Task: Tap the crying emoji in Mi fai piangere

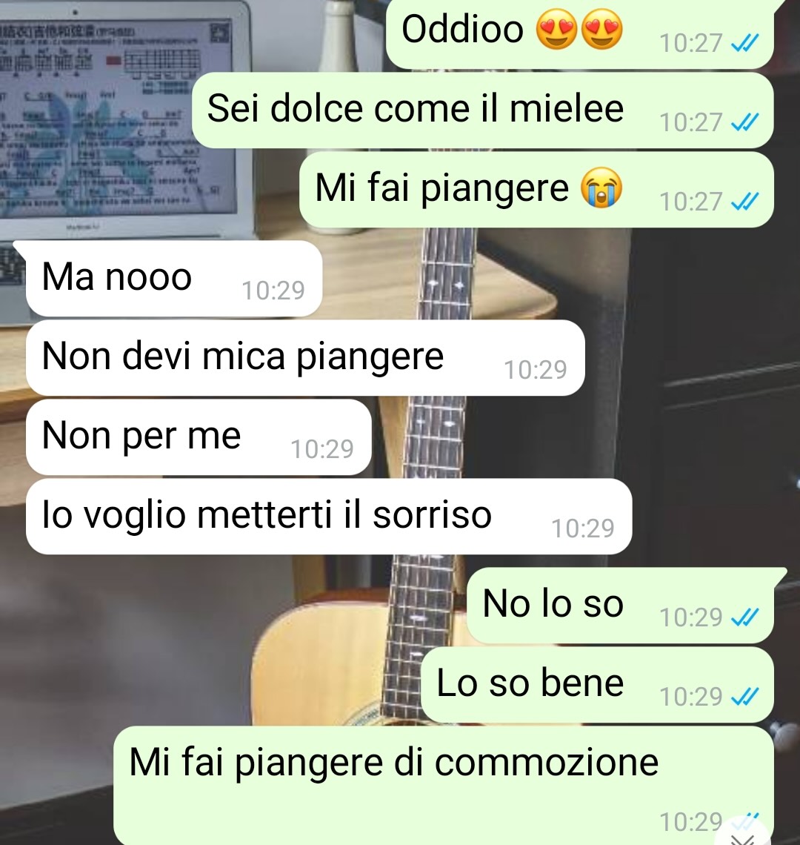Action: (x=601, y=188)
